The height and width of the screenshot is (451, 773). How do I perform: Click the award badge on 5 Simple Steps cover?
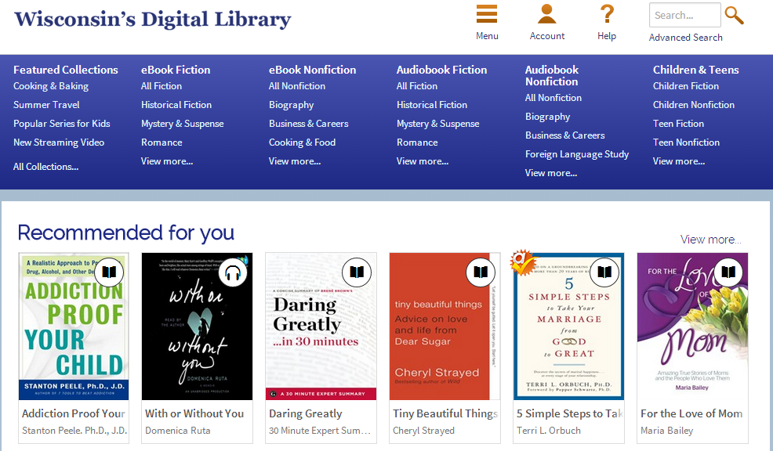tap(523, 262)
